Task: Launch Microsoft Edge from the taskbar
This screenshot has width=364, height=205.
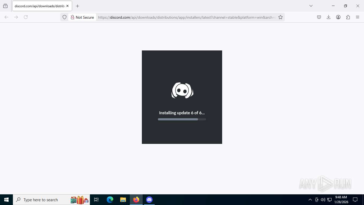Action: click(x=110, y=200)
